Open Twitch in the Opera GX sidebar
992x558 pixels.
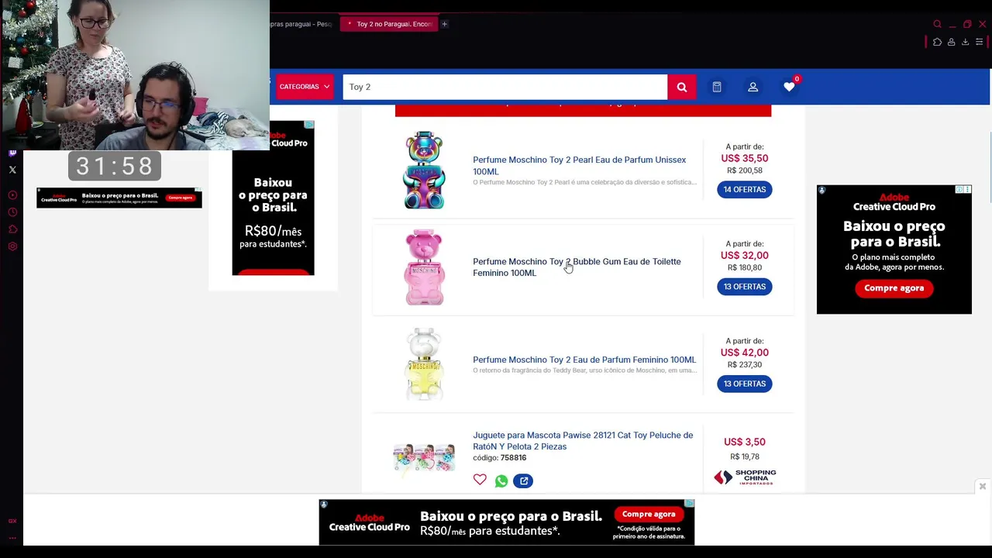(x=12, y=153)
